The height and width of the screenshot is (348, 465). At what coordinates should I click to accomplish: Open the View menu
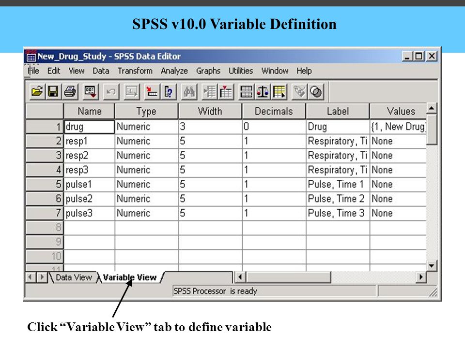point(77,71)
